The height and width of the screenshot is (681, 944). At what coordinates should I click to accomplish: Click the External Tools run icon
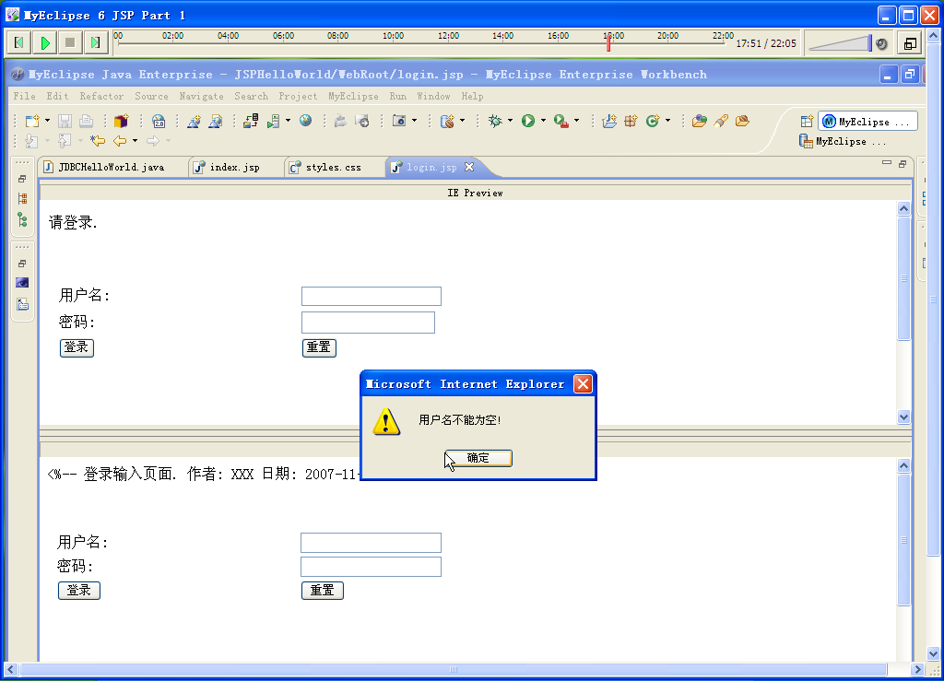(561, 121)
